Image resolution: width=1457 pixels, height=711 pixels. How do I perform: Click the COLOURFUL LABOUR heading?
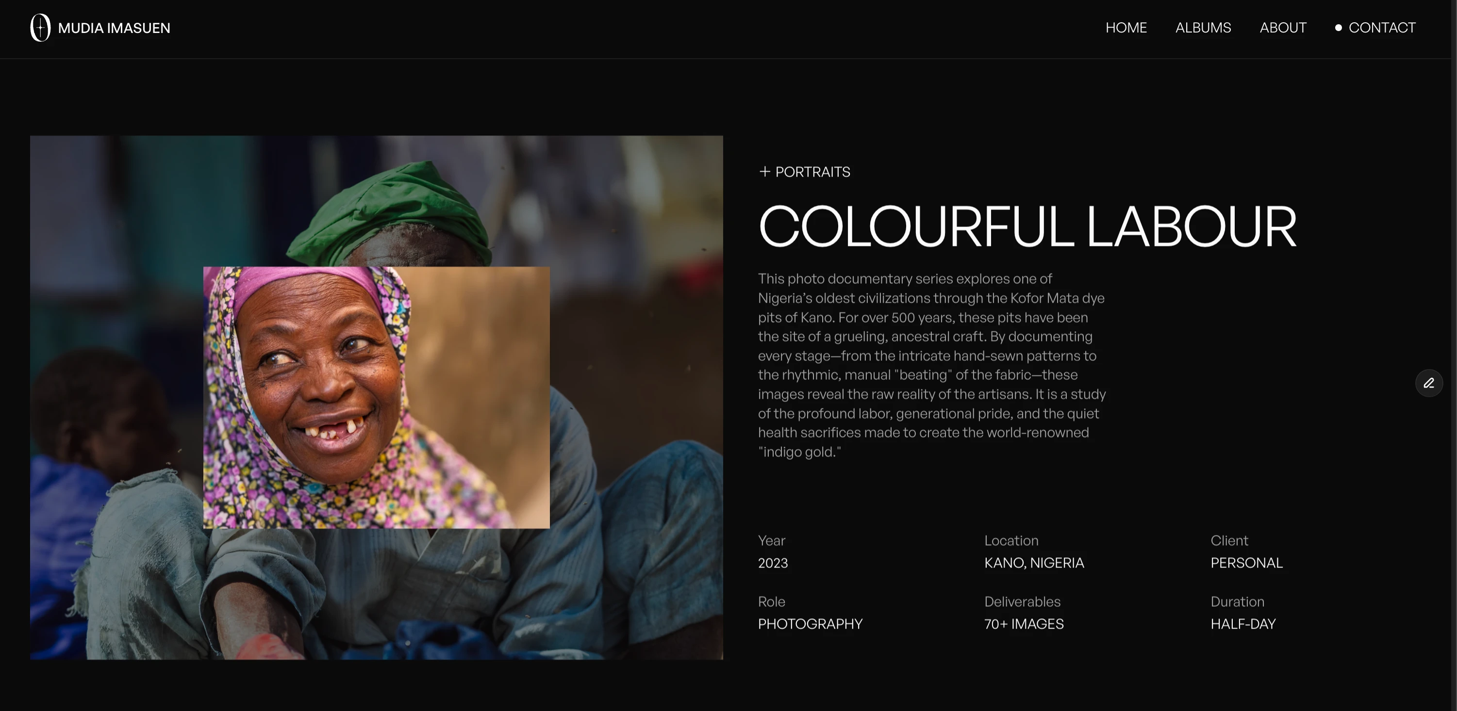(x=1027, y=226)
